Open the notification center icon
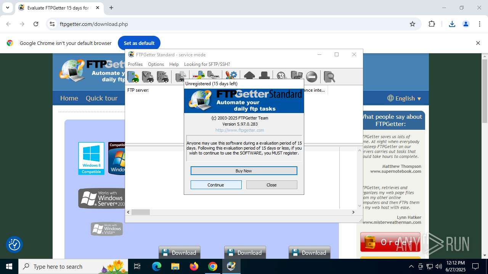 coord(475,266)
